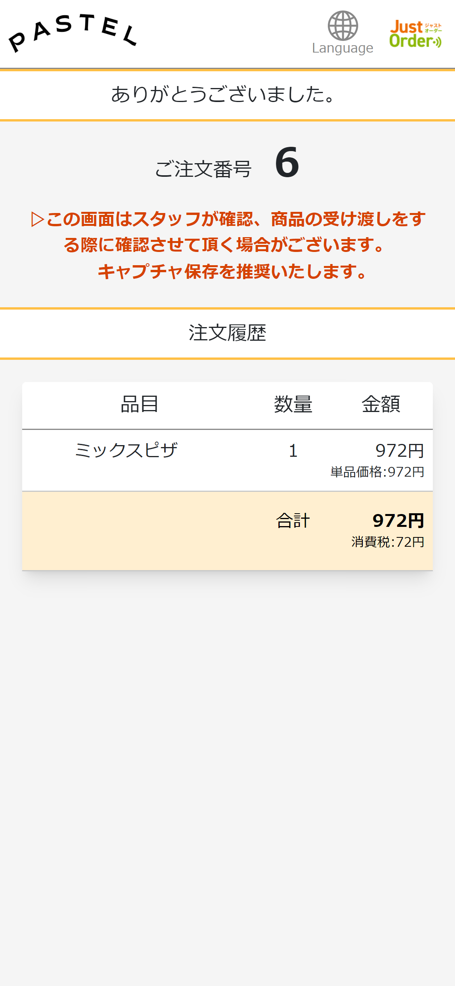This screenshot has width=455, height=986.
Task: Select the ミックスピザ item name
Action: point(126,451)
